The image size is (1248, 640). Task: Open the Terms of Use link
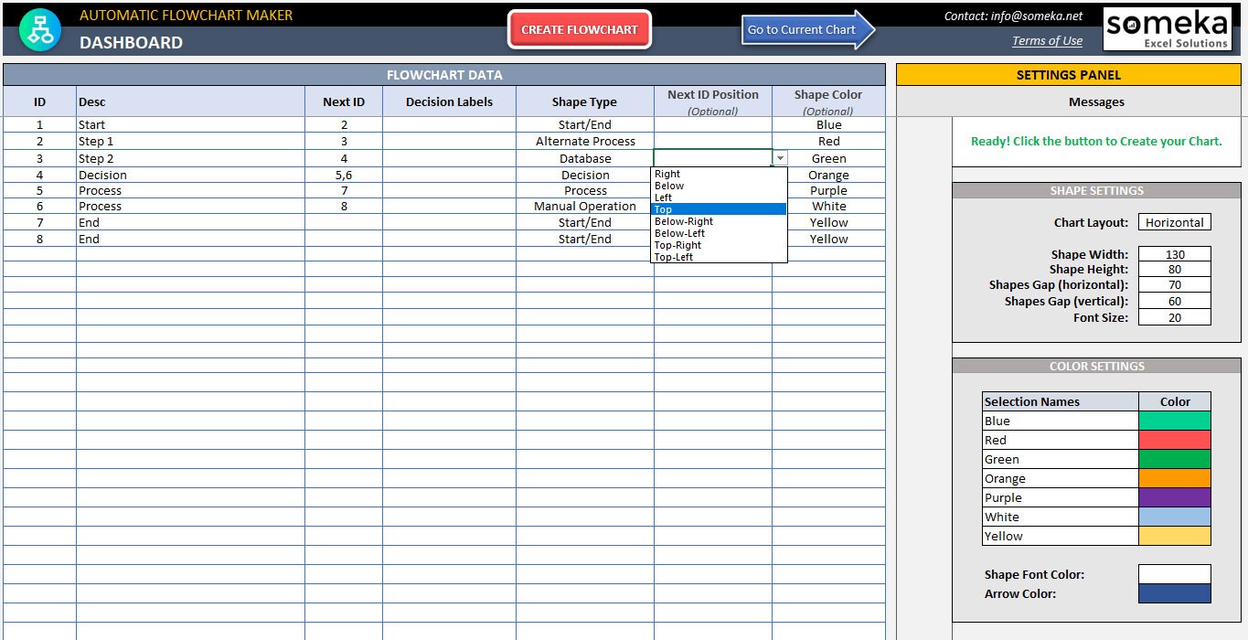pos(1047,40)
